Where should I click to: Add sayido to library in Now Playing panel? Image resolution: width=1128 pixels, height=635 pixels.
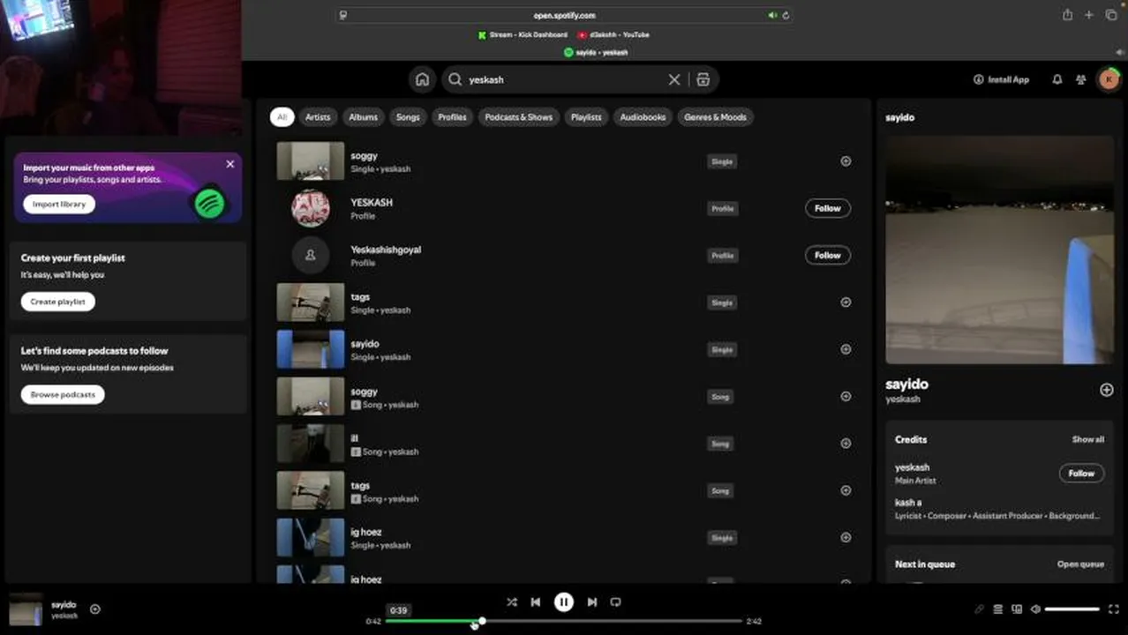[x=1107, y=390]
